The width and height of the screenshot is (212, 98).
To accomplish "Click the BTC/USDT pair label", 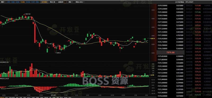I will pos(189,2).
